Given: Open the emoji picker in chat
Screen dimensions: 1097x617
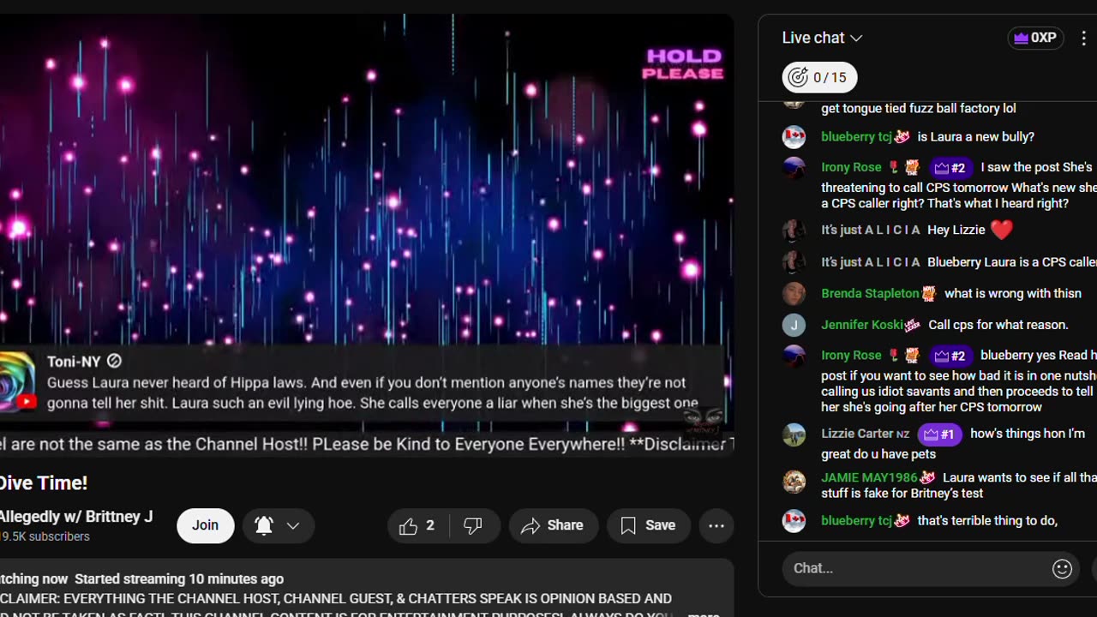Looking at the screenshot, I should coord(1062,568).
